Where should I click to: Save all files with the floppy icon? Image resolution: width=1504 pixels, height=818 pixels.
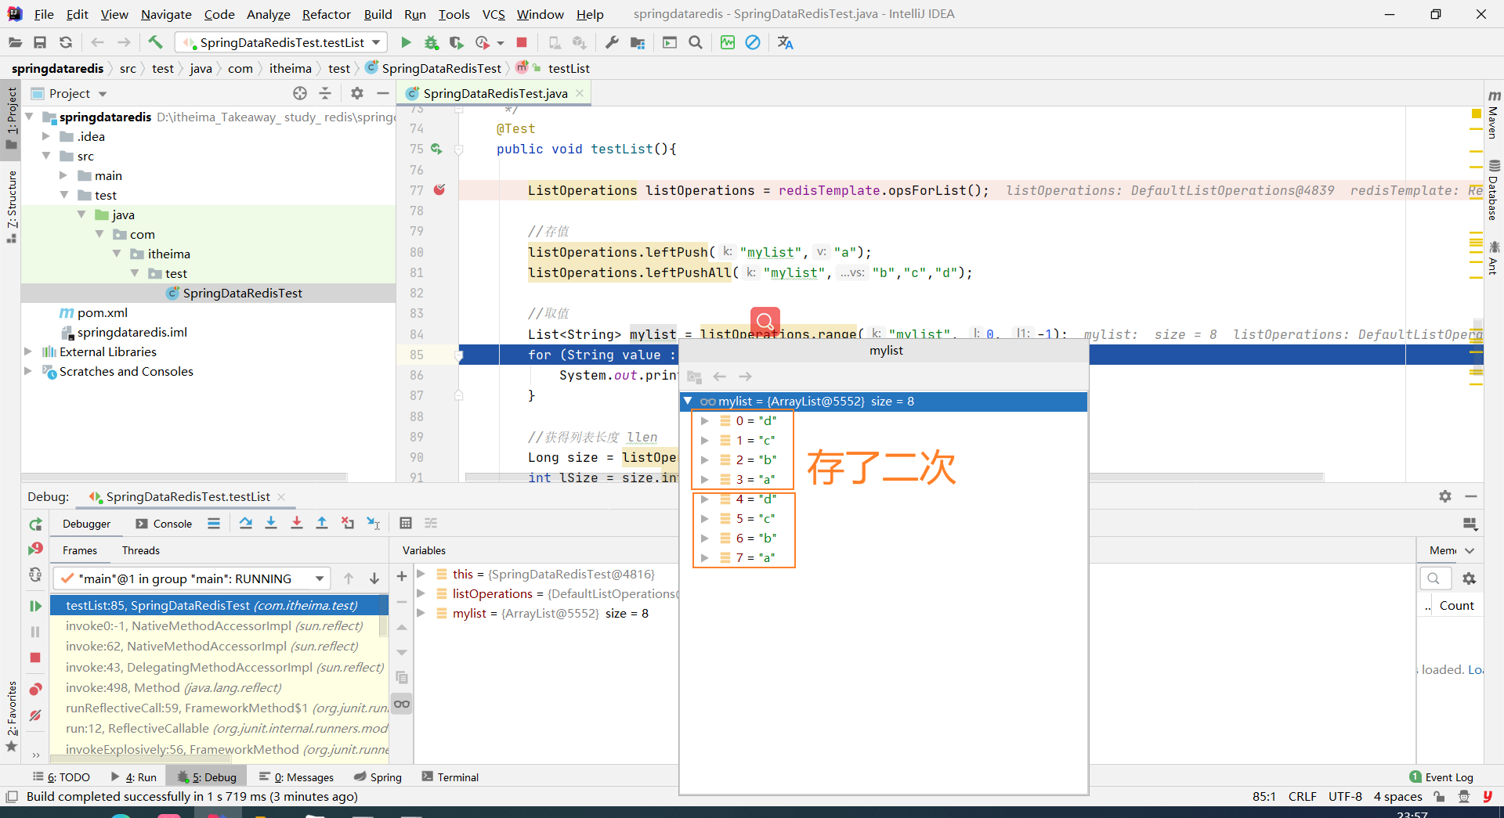[40, 42]
